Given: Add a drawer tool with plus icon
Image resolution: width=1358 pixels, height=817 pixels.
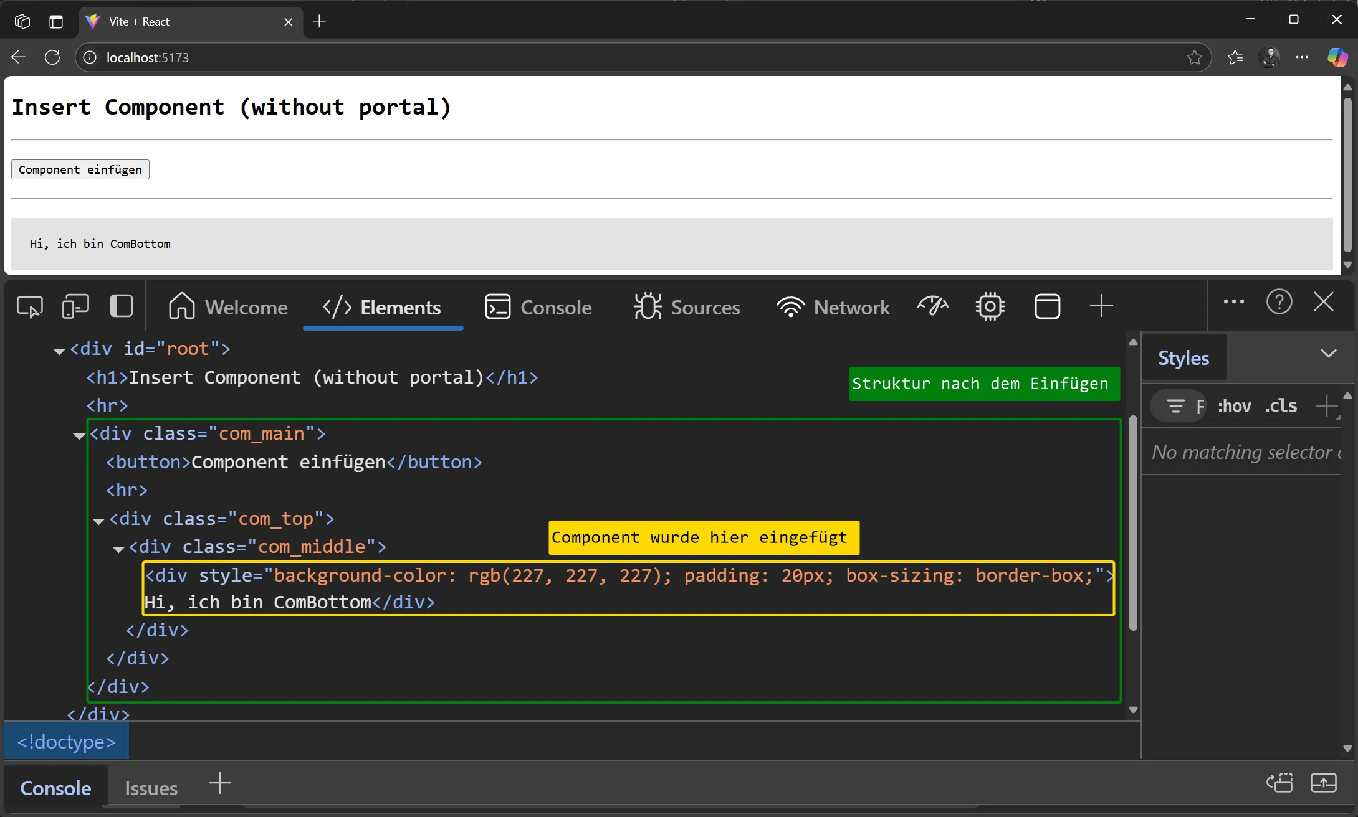Looking at the screenshot, I should pos(219,783).
